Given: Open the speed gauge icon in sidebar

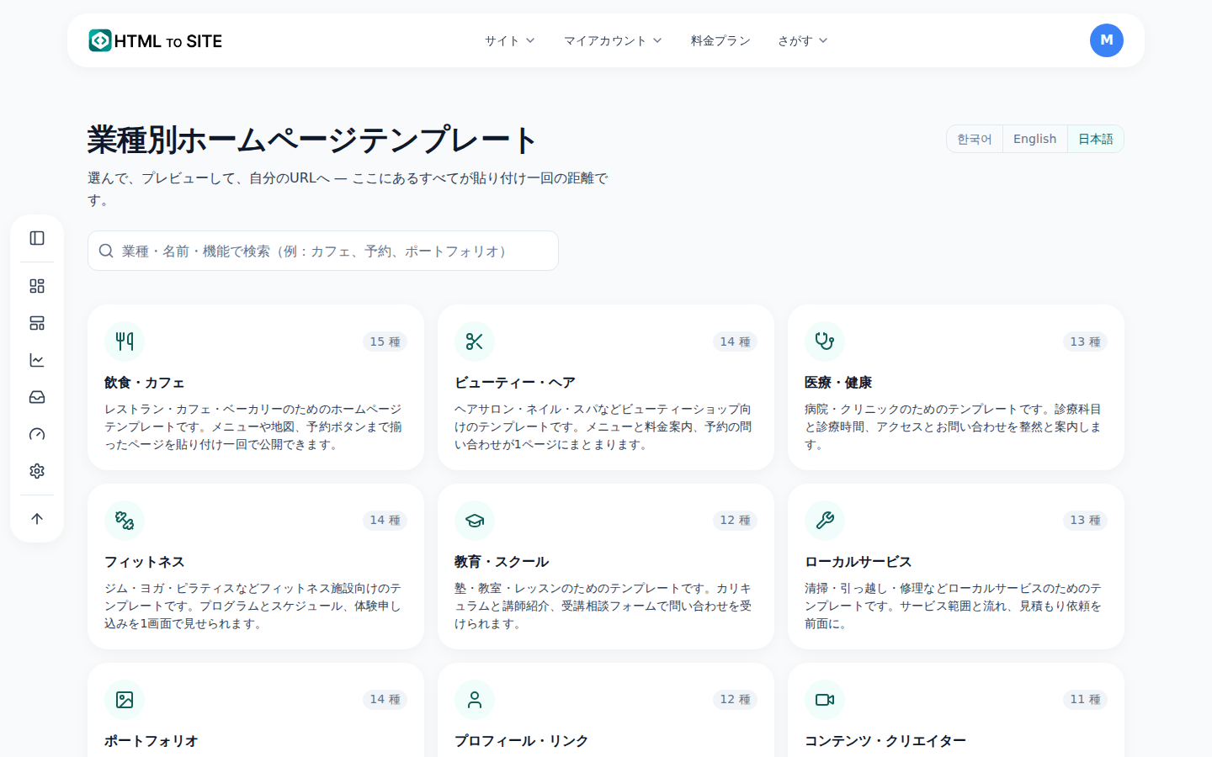Looking at the screenshot, I should coord(37,434).
